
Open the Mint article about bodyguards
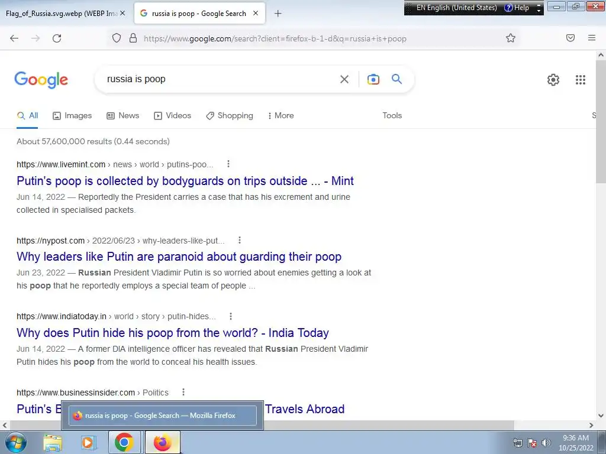click(185, 181)
